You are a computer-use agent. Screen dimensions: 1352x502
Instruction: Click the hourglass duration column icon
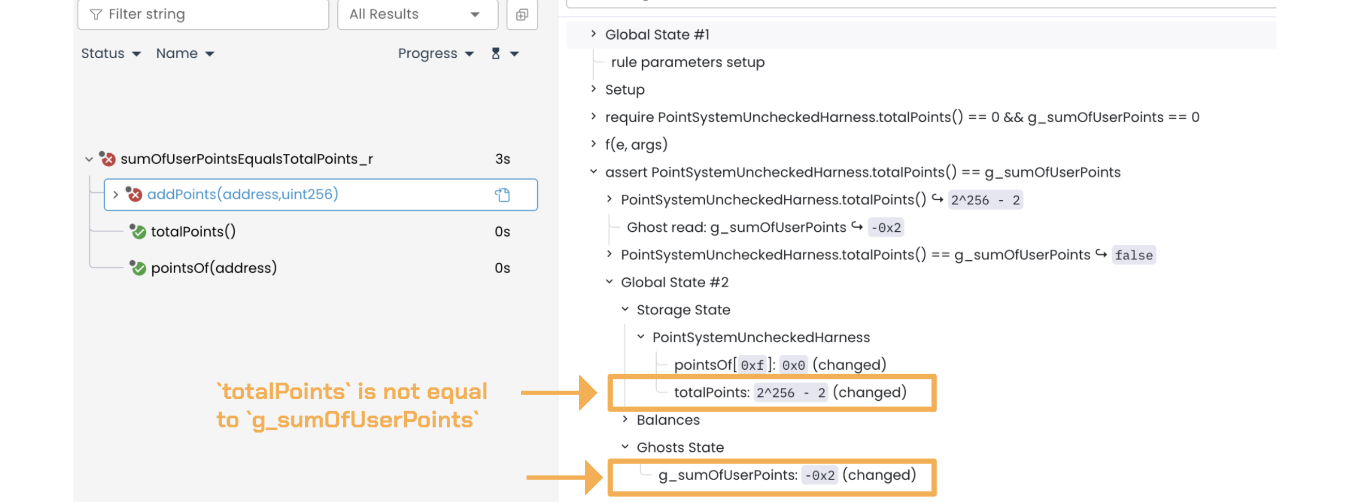[495, 53]
